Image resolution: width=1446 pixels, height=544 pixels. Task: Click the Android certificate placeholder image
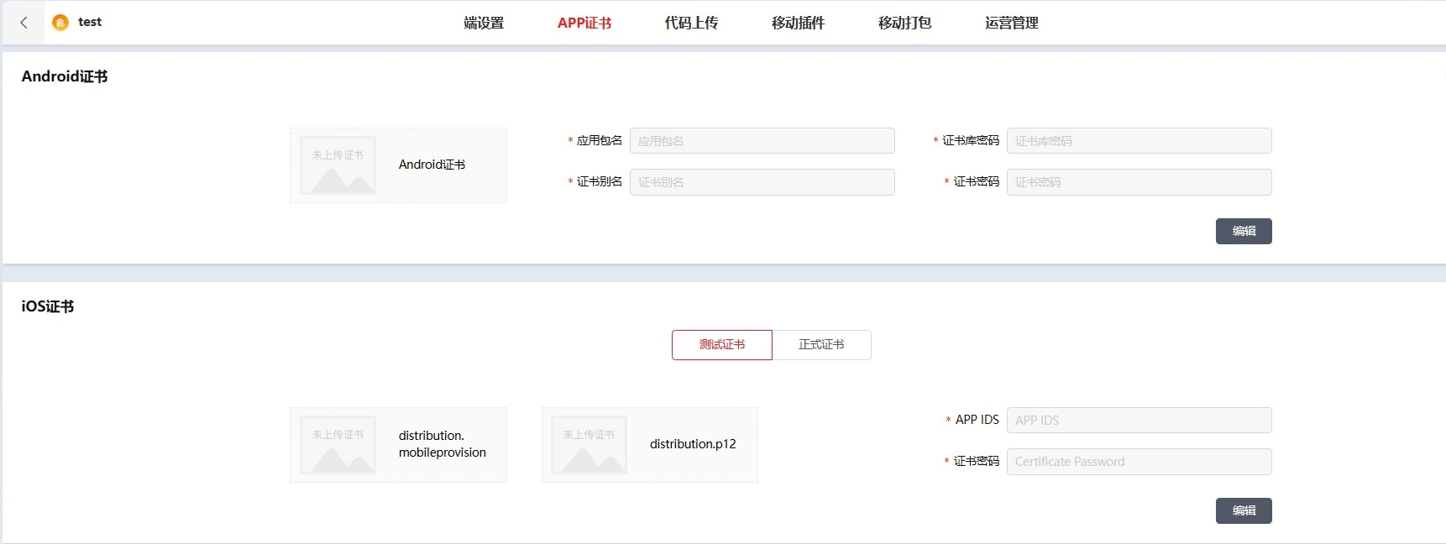click(x=338, y=165)
